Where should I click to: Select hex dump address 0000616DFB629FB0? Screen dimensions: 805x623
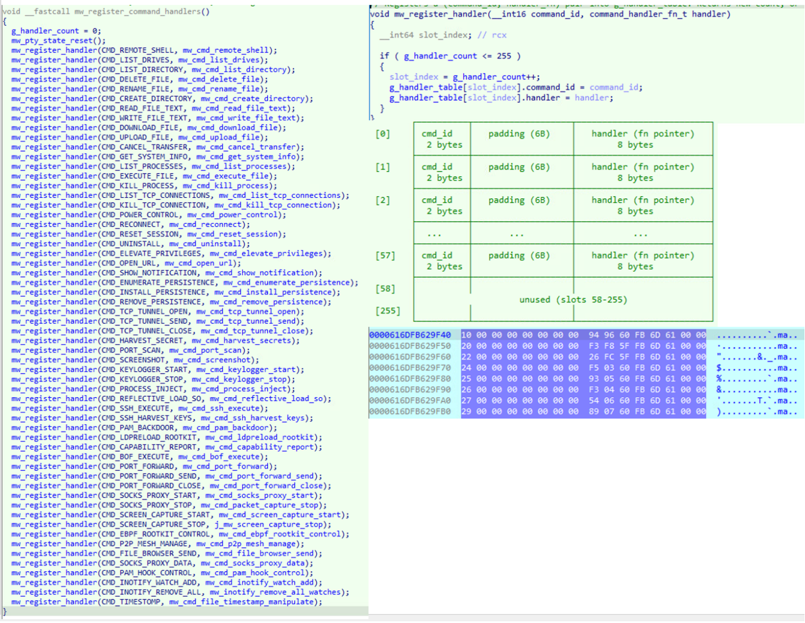410,412
